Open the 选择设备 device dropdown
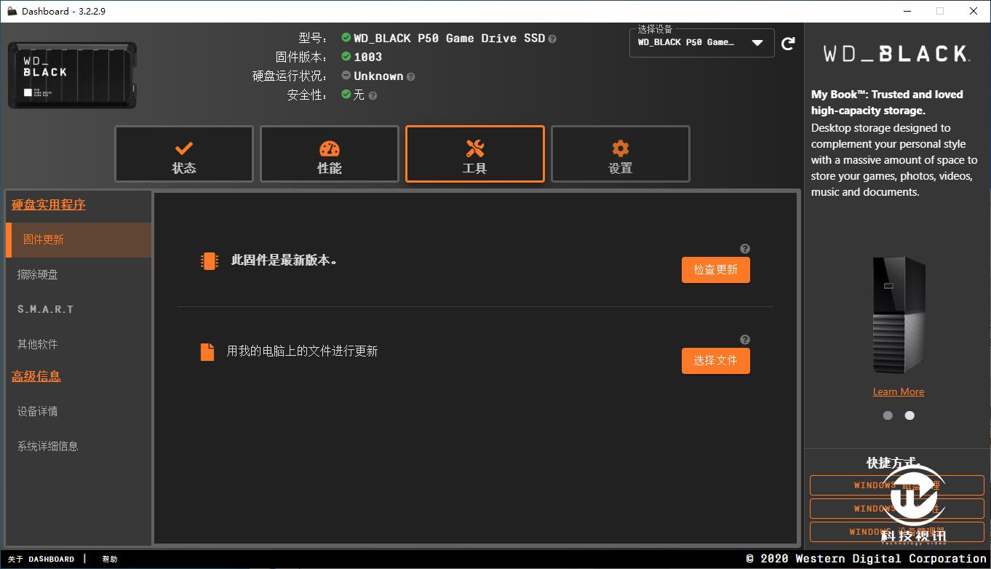This screenshot has width=991, height=569. (x=701, y=43)
